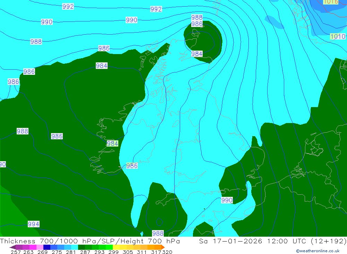This screenshot has height=254, width=347.
Task: Click legend value 311
Action: click(x=142, y=252)
